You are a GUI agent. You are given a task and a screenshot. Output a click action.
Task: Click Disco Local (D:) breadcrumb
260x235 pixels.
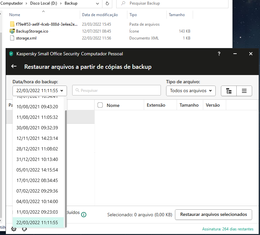(44, 3)
